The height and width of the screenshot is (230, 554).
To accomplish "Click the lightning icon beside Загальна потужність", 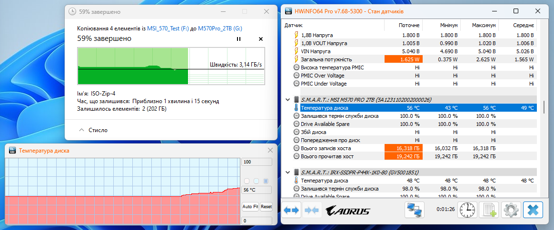I will coord(296,59).
